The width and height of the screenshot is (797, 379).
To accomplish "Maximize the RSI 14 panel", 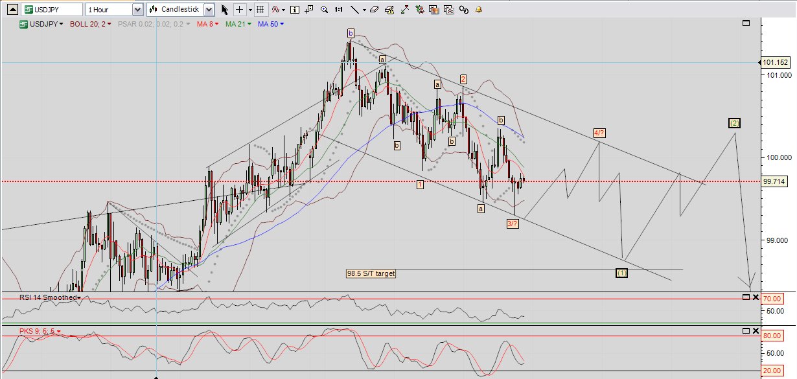I will tap(746, 297).
